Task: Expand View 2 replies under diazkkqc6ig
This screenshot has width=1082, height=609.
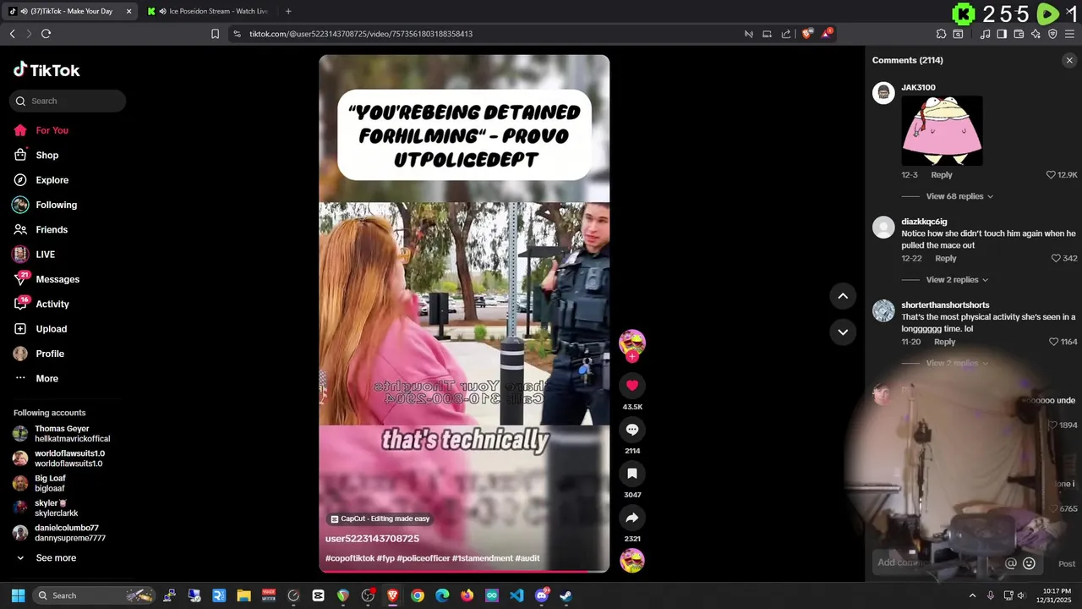Action: pos(957,280)
